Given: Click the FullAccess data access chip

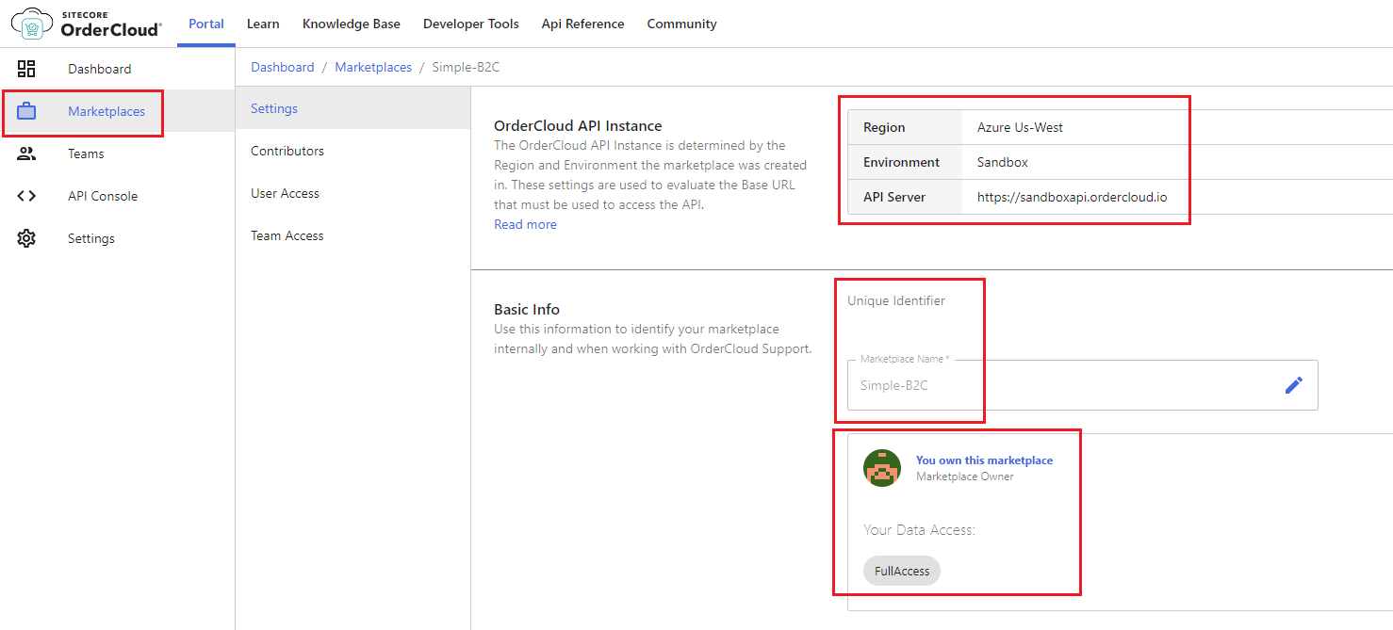Looking at the screenshot, I should point(902,571).
